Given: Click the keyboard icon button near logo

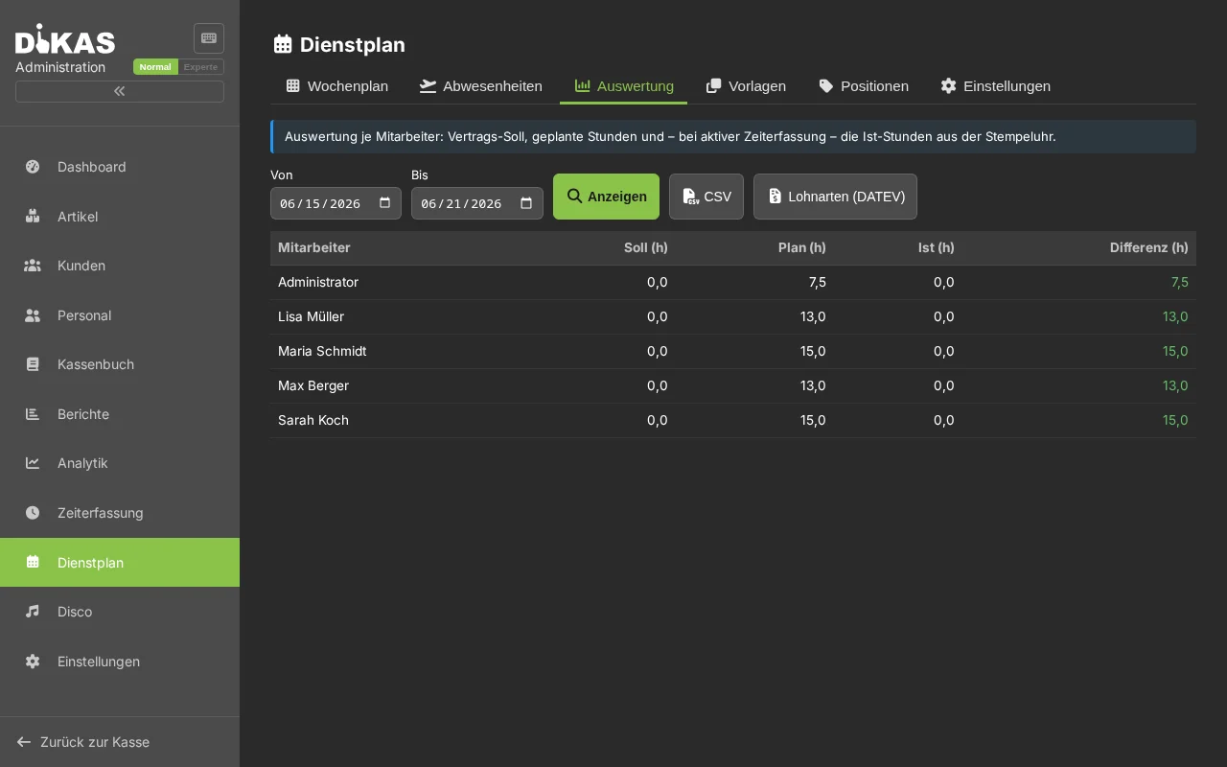Looking at the screenshot, I should tap(209, 38).
